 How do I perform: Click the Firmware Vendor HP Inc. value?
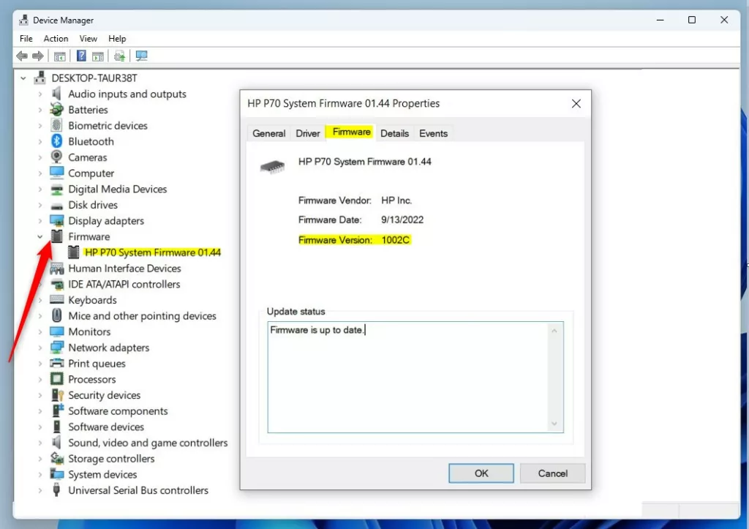click(x=396, y=200)
